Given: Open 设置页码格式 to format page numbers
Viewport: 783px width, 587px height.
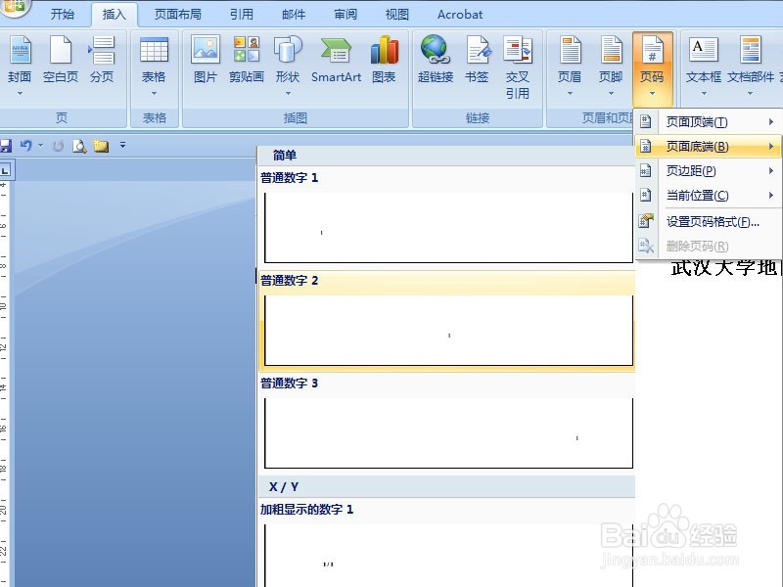Looking at the screenshot, I should pyautogui.click(x=699, y=221).
